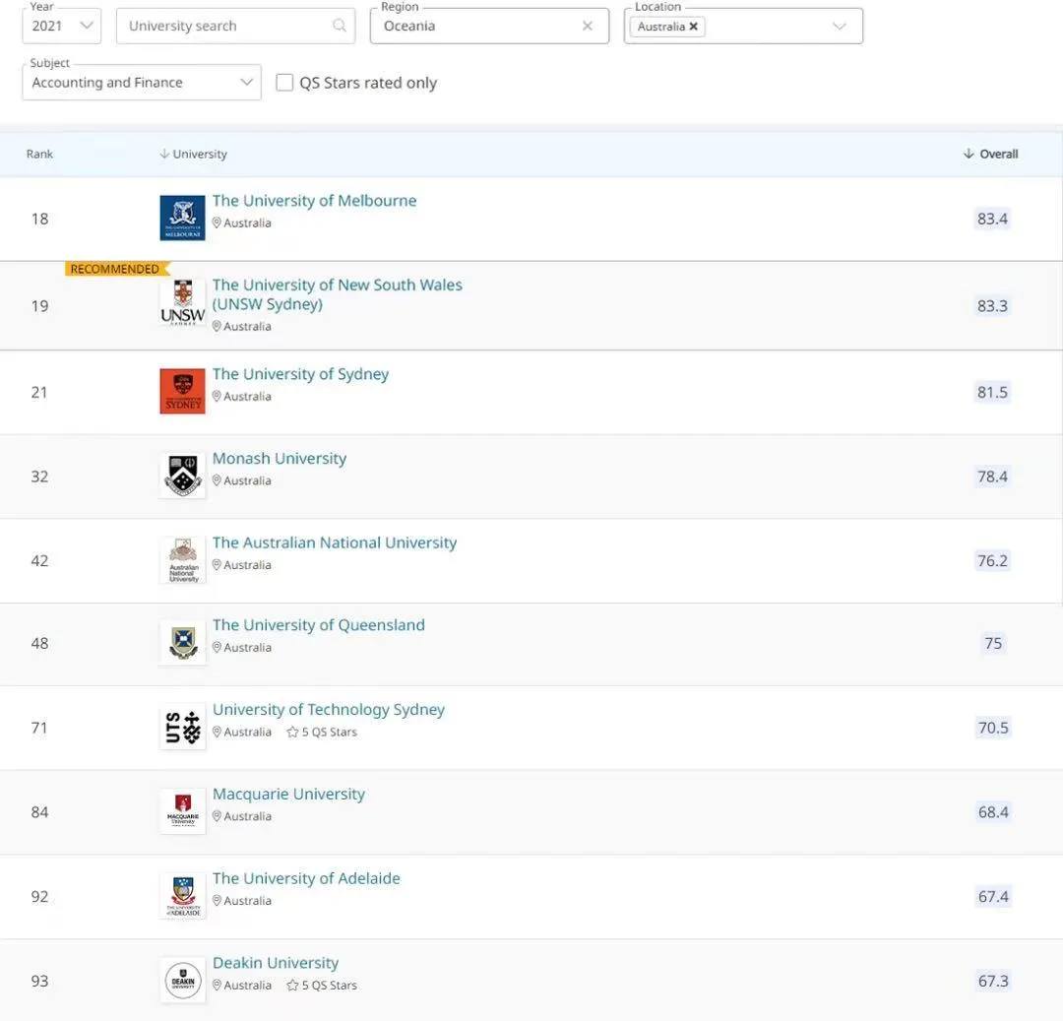The height and width of the screenshot is (1021, 1063).
Task: Click the location pin under University of Sydney
Action: tap(217, 396)
